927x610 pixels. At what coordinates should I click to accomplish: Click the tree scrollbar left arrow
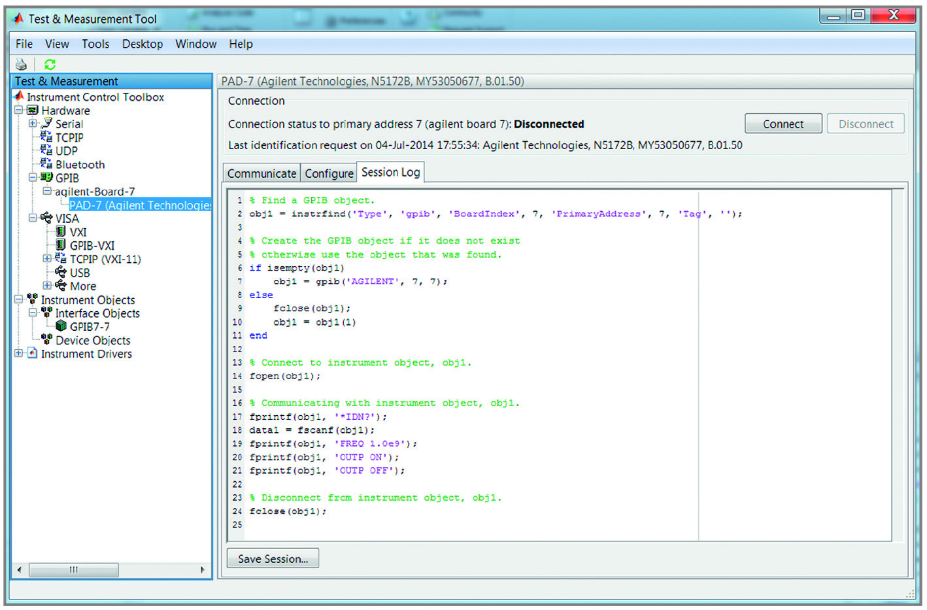point(20,569)
